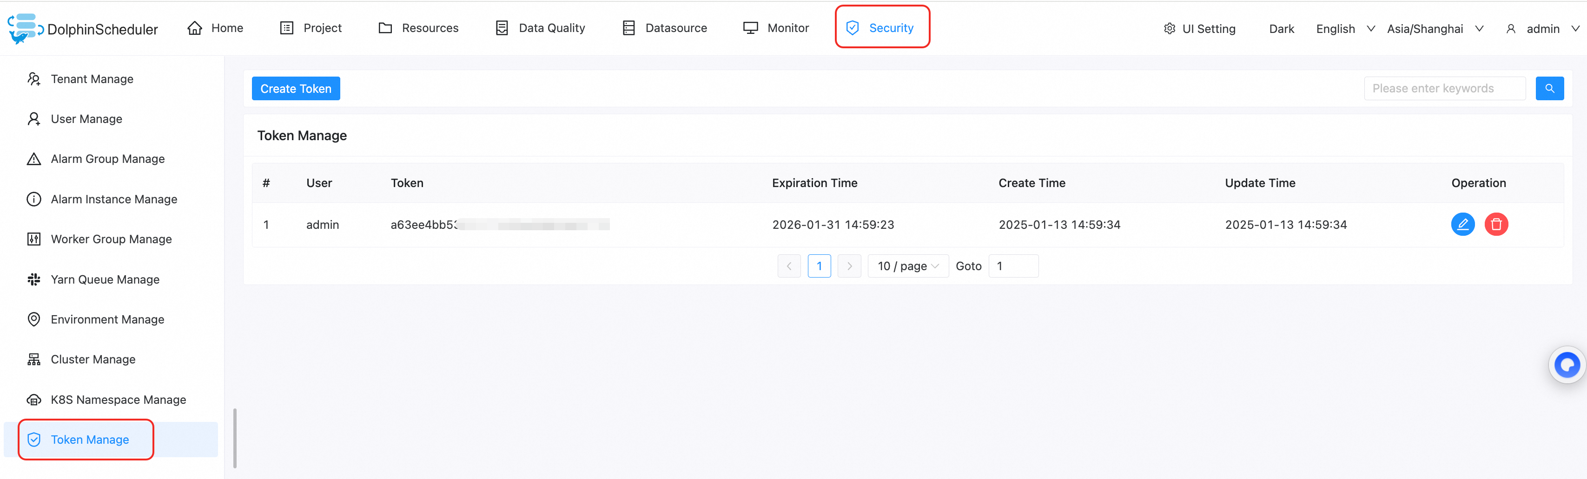The width and height of the screenshot is (1587, 479).
Task: Click the blue search magnifier button
Action: pyautogui.click(x=1549, y=89)
